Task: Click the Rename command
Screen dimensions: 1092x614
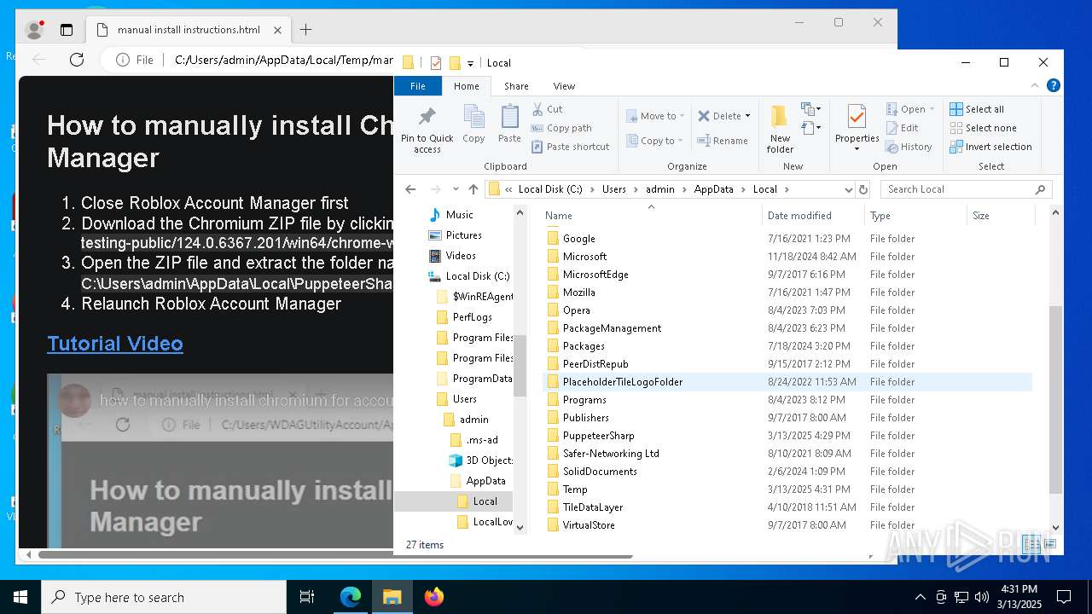Action: click(723, 141)
